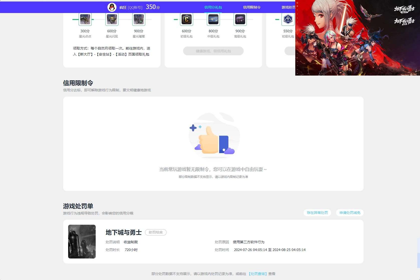Click the 720小时 penalty duration value
420x280 pixels.
click(x=131, y=250)
